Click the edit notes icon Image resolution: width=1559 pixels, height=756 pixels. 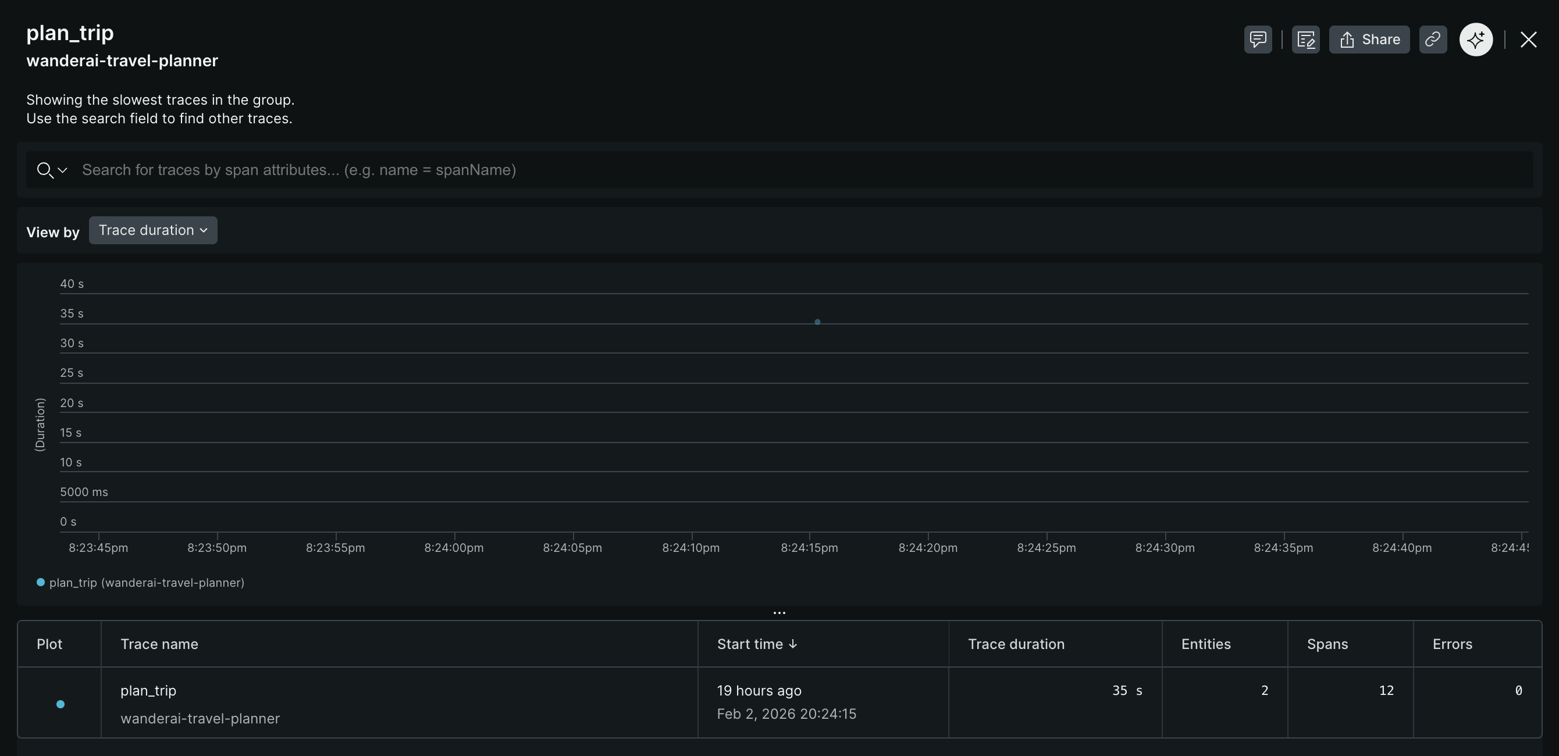(x=1305, y=40)
